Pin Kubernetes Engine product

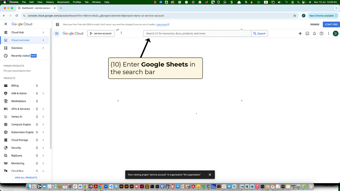37,132
